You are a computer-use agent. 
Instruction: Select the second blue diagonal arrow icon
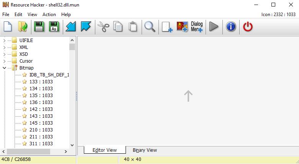[86, 27]
